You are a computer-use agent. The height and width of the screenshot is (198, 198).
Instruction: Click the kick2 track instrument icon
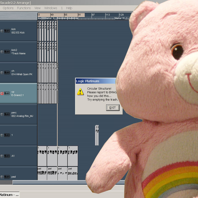[7, 52]
